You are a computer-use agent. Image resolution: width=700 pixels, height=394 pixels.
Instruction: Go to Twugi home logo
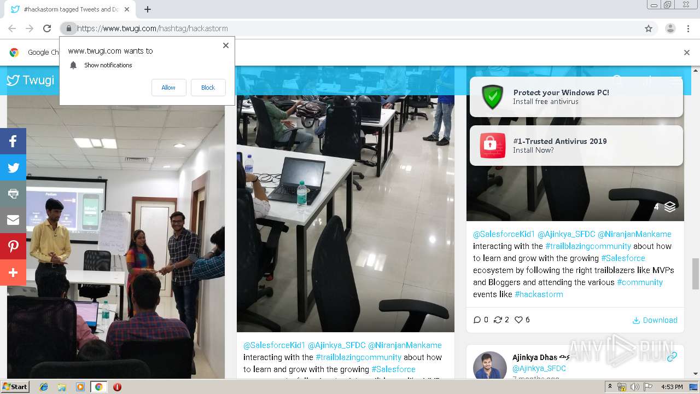31,80
